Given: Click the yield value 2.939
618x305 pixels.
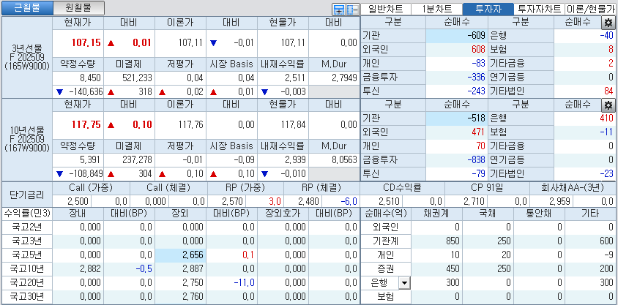Looking at the screenshot, I should tap(297, 159).
